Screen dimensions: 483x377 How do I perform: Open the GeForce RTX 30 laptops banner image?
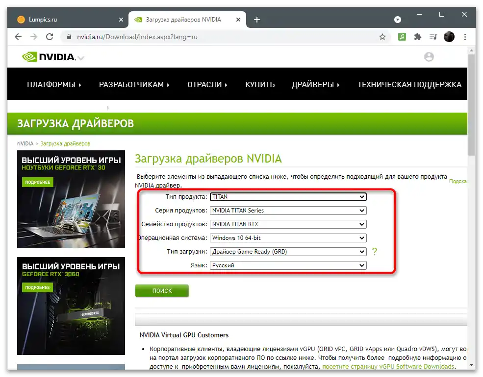[71, 199]
